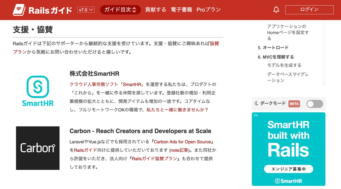Screen dimensions: 341x189
Task: Follow the 私たちと一緒に働きませんか？ link
Action: tap(177, 109)
